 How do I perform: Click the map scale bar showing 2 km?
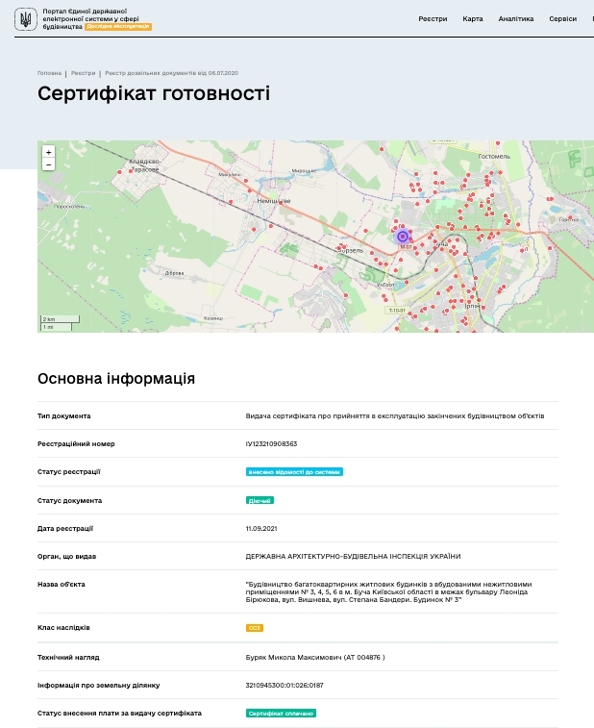point(60,319)
